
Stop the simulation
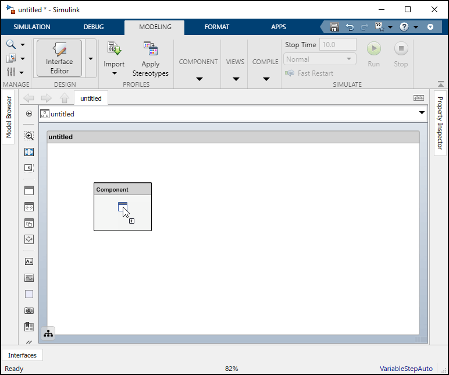(x=401, y=55)
